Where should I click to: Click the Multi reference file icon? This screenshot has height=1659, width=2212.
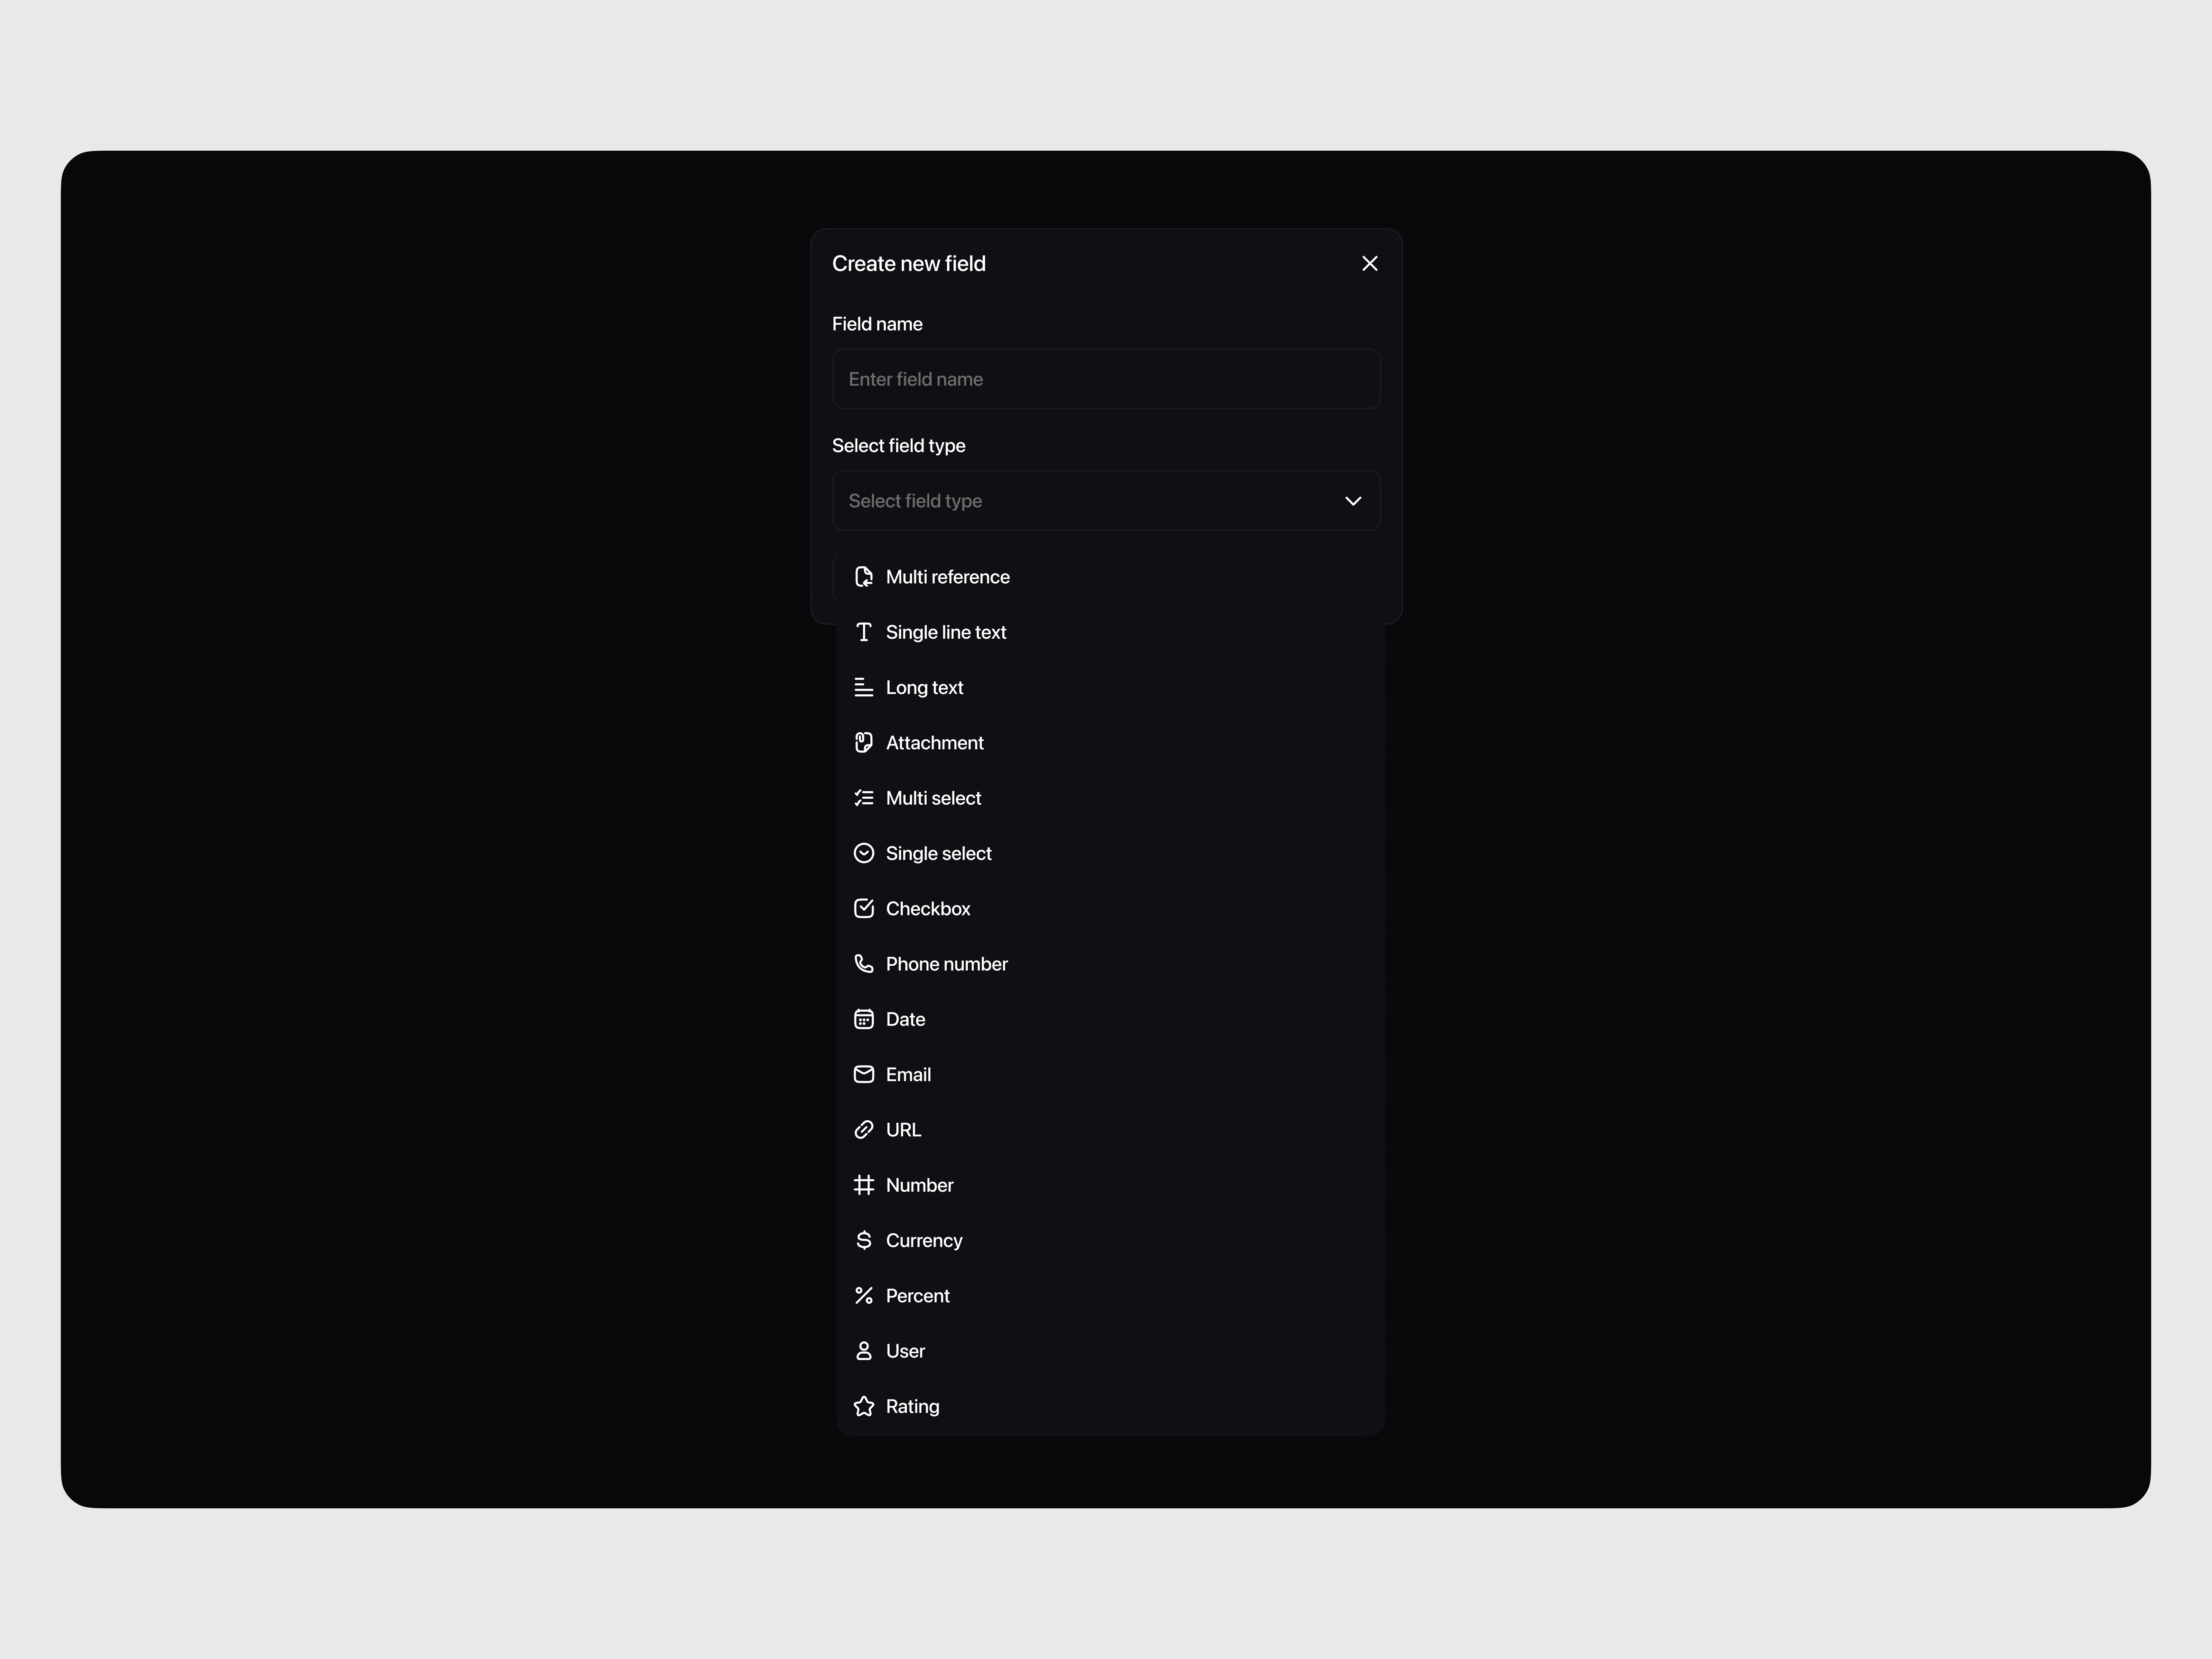(864, 577)
